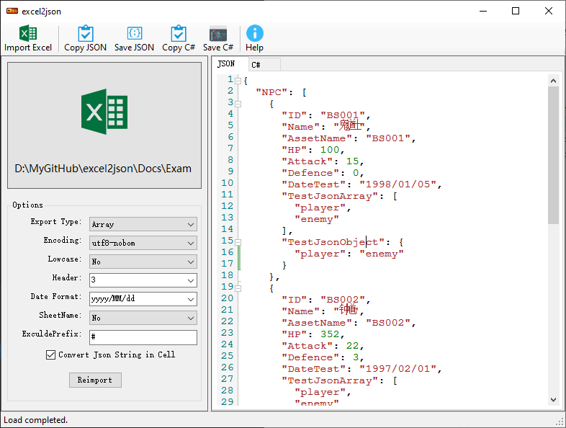Open Help via the info icon
Image resolution: width=566 pixels, height=428 pixels.
point(254,33)
